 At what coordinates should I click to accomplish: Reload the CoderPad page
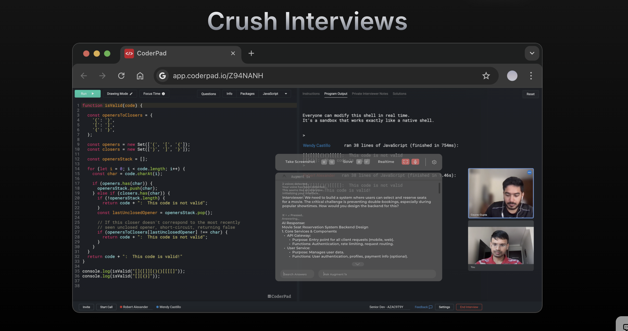121,76
